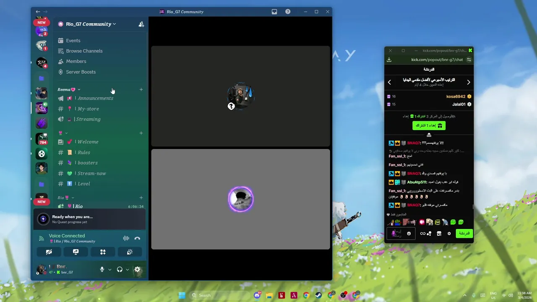
Task: Open the Members list
Action: click(101, 61)
